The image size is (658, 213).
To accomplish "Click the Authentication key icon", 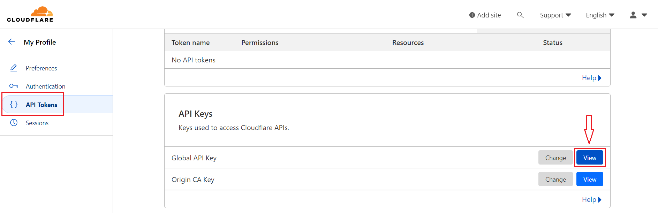I will 14,86.
